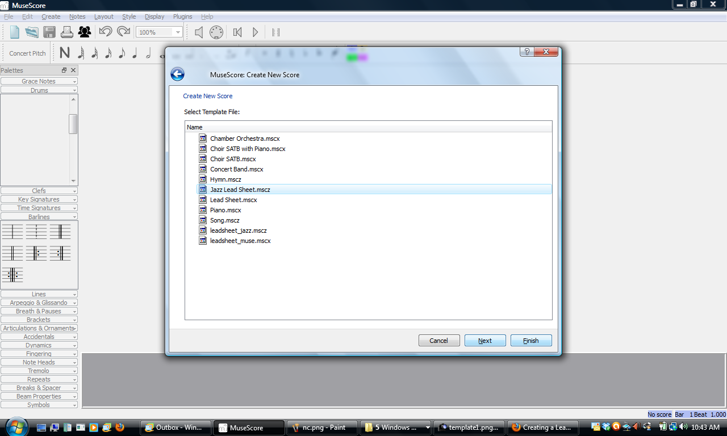This screenshot has width=727, height=436.
Task: Float the Palettes panel with undock icon
Action: (64, 70)
